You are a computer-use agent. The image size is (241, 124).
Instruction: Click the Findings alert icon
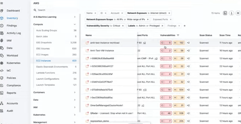[2, 26]
